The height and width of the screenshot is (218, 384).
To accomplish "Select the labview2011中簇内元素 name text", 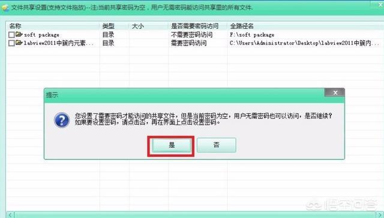I will [59, 43].
